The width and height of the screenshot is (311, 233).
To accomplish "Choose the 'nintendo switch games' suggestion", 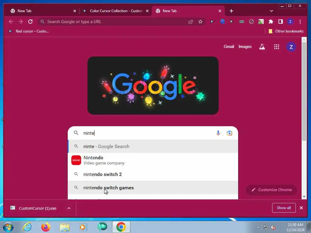I will (153, 187).
